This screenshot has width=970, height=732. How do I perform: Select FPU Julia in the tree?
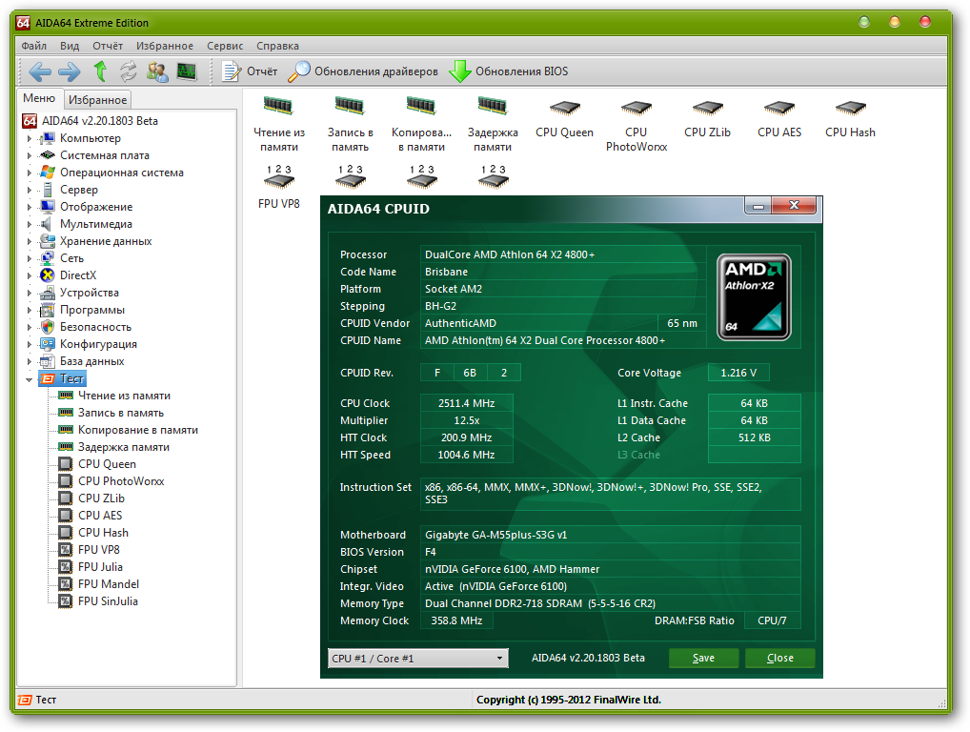[100, 567]
